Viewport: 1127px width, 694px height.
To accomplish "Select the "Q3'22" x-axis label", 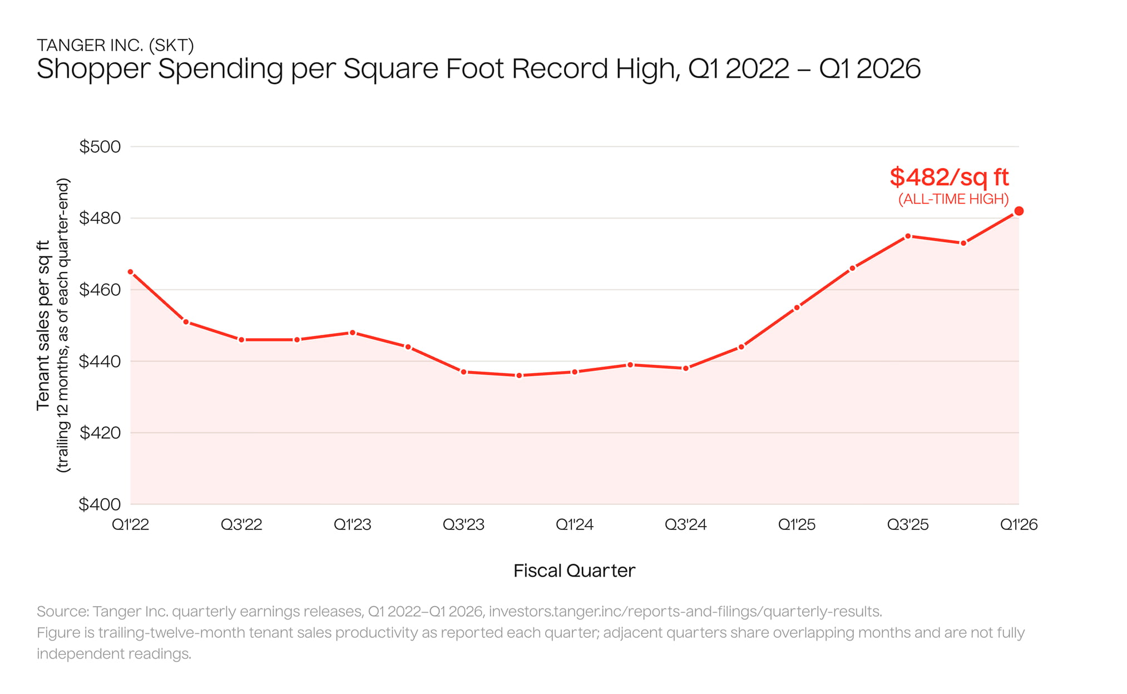I will pyautogui.click(x=241, y=524).
